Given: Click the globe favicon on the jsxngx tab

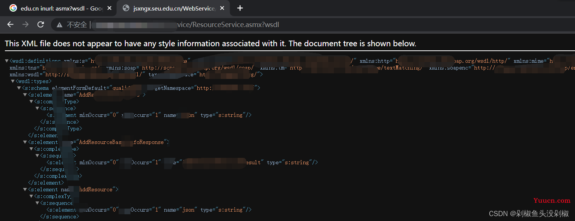Looking at the screenshot, I should click(126, 8).
